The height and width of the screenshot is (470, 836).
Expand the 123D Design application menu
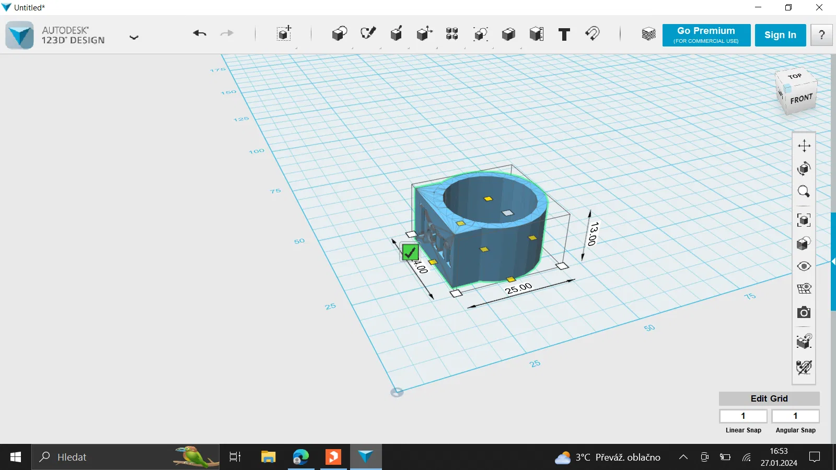coord(134,37)
